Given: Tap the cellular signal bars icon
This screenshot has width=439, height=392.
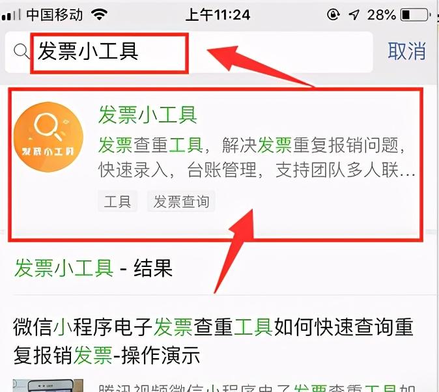Looking at the screenshot, I should pos(11,14).
